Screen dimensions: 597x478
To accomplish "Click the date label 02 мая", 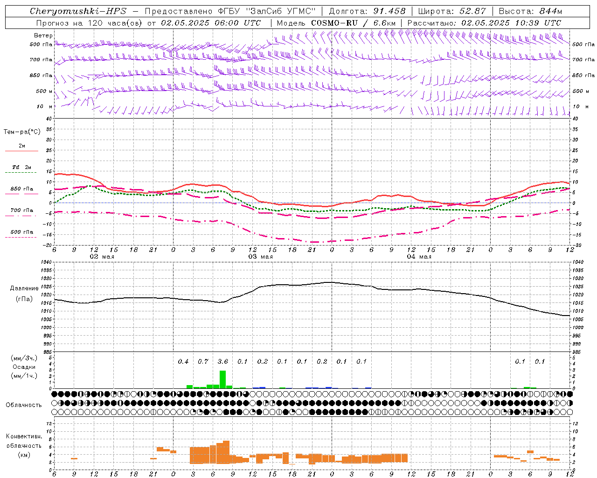I will click(102, 257).
